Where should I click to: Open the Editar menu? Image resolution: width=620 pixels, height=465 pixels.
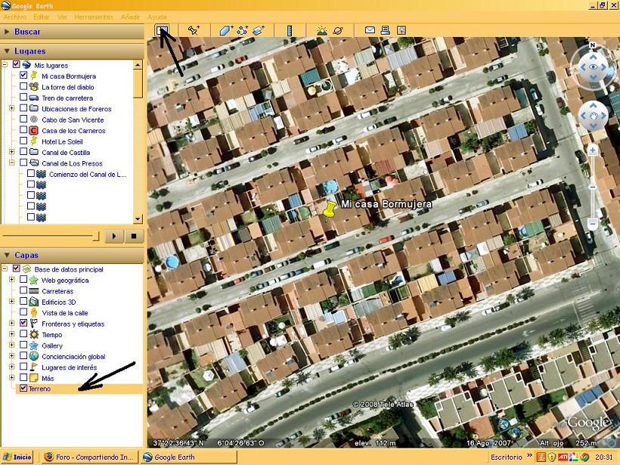tap(42, 17)
